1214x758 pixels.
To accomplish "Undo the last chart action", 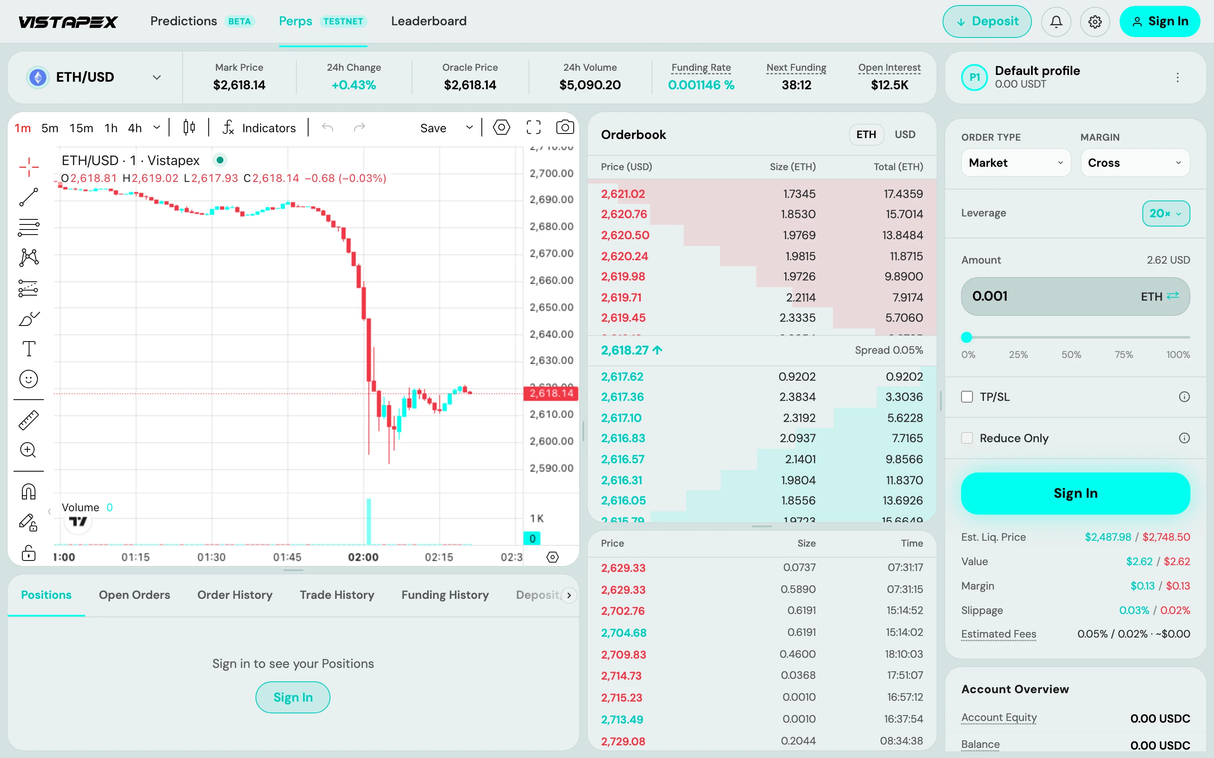I will (328, 128).
